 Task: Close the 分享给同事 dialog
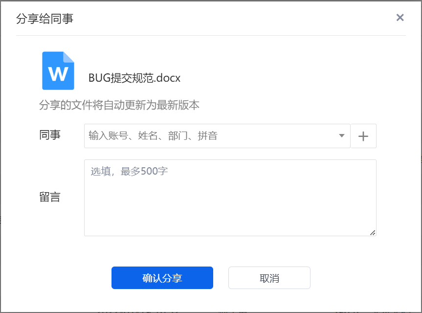click(x=400, y=18)
